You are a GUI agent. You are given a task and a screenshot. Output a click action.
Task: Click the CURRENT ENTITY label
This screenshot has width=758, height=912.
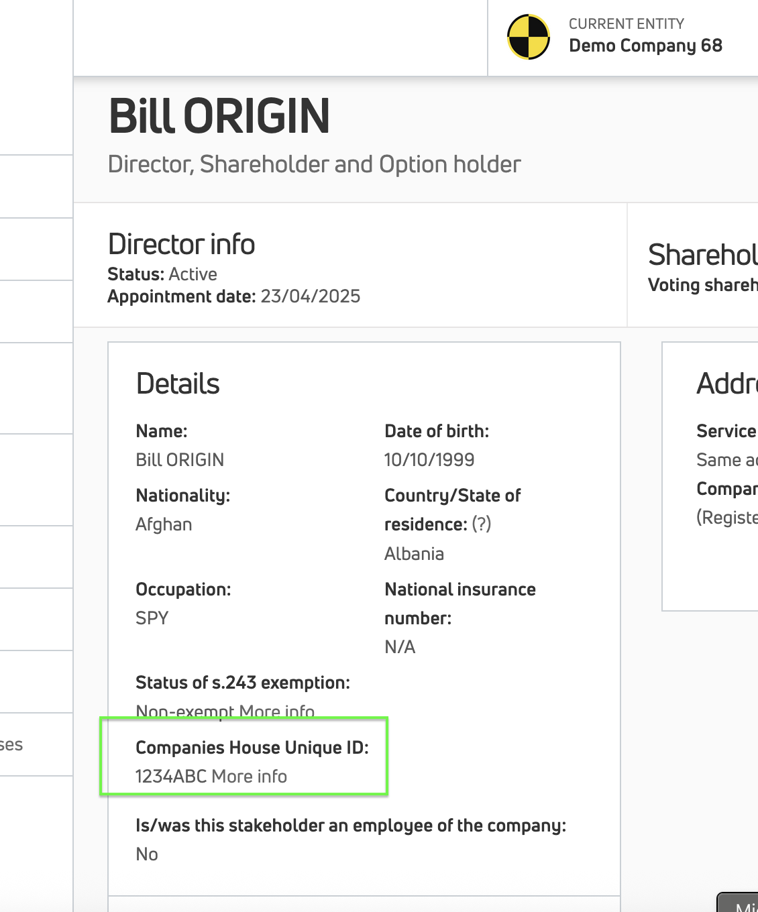tap(626, 24)
